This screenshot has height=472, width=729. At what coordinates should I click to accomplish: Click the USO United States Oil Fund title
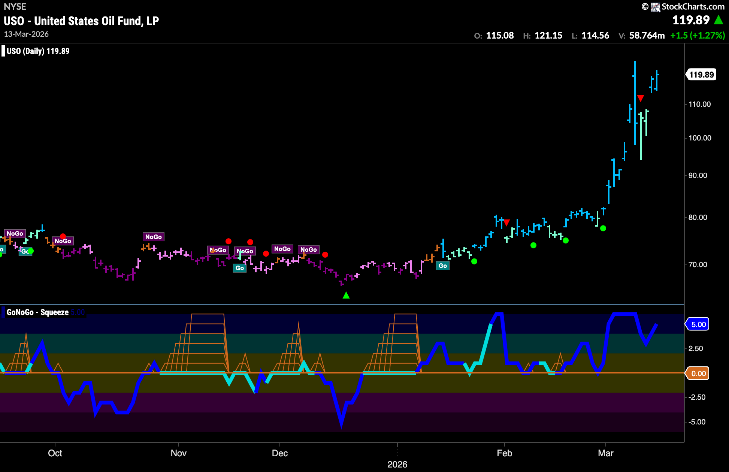pos(81,21)
